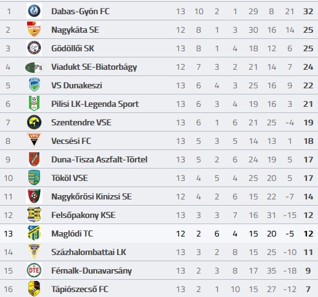The width and height of the screenshot is (318, 297).
Task: Open the Vecsési FC triangular VFC logo
Action: pyautogui.click(x=34, y=140)
